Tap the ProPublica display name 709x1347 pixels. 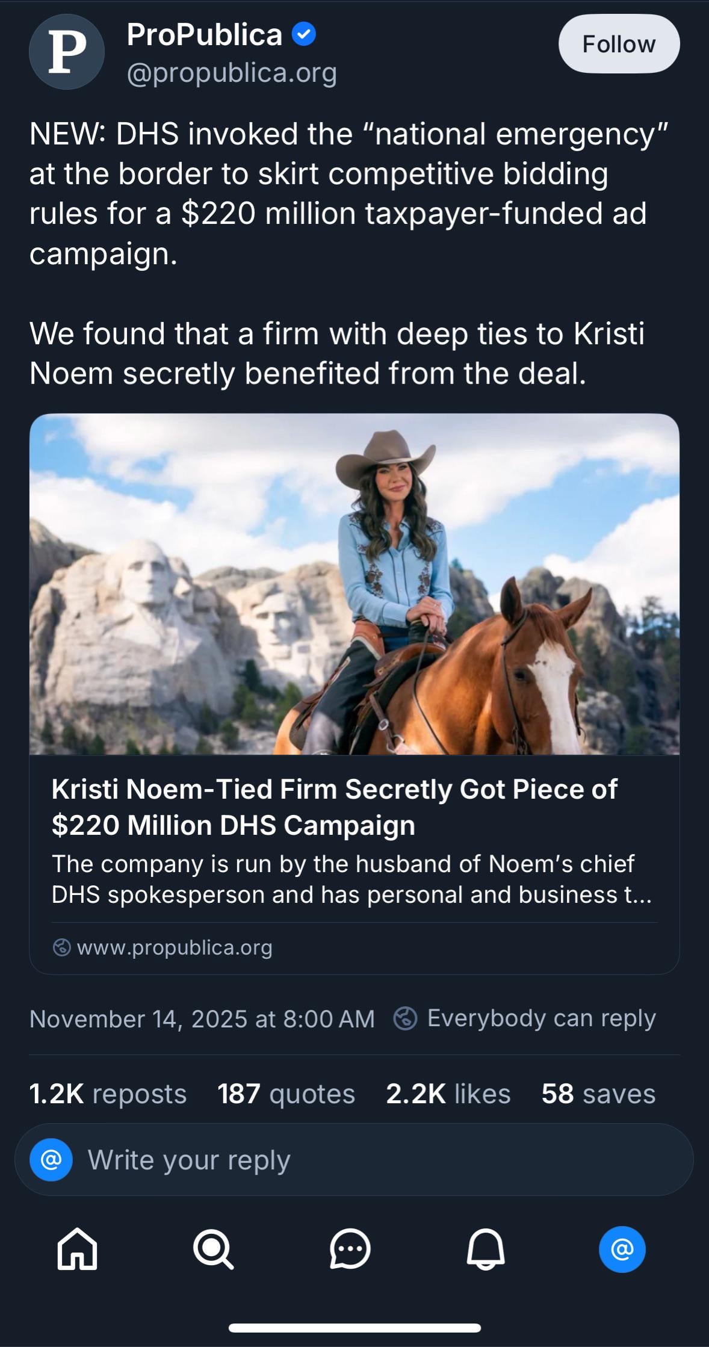pos(205,34)
